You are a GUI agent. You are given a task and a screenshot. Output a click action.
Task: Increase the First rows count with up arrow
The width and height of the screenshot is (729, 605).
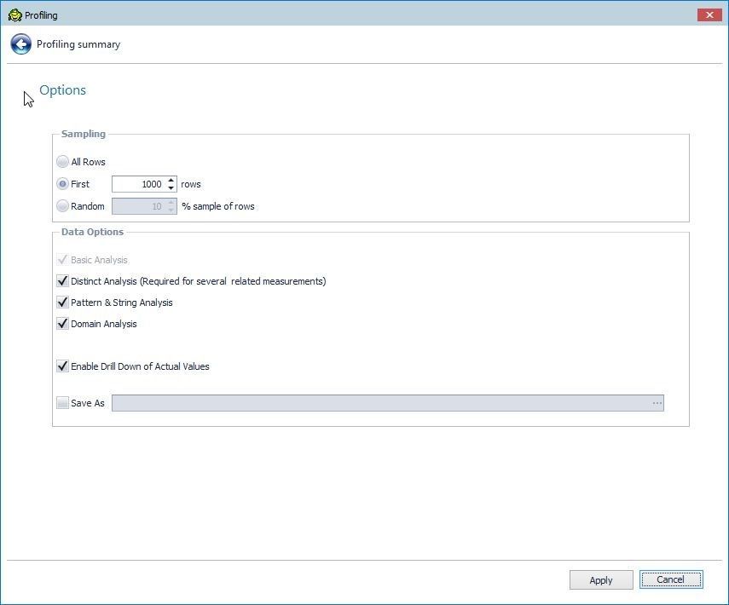(x=171, y=181)
